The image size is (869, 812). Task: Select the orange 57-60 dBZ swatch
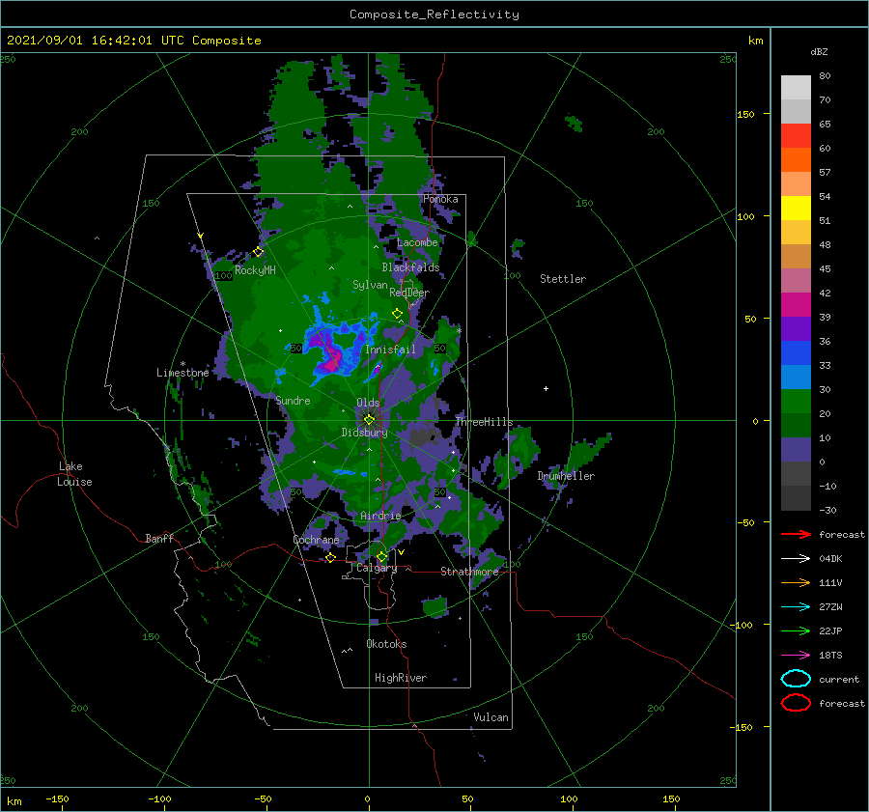(796, 160)
